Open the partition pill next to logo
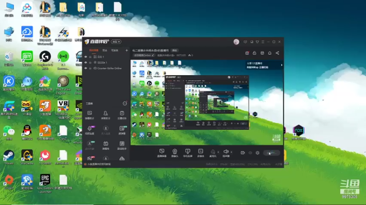366x205 pixels. click(x=116, y=41)
